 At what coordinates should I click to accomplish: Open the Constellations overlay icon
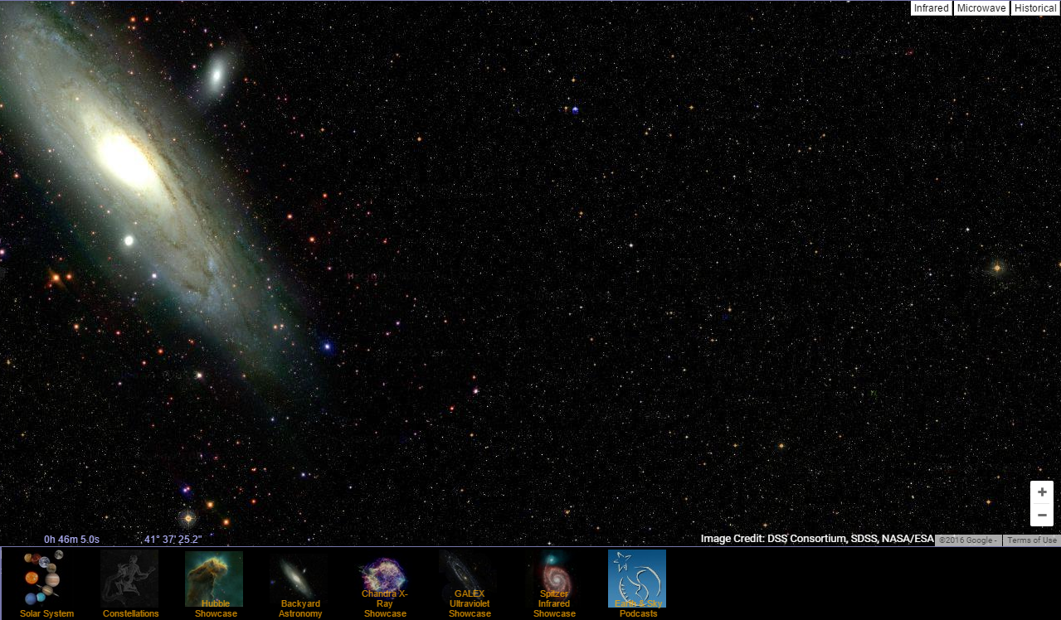130,578
